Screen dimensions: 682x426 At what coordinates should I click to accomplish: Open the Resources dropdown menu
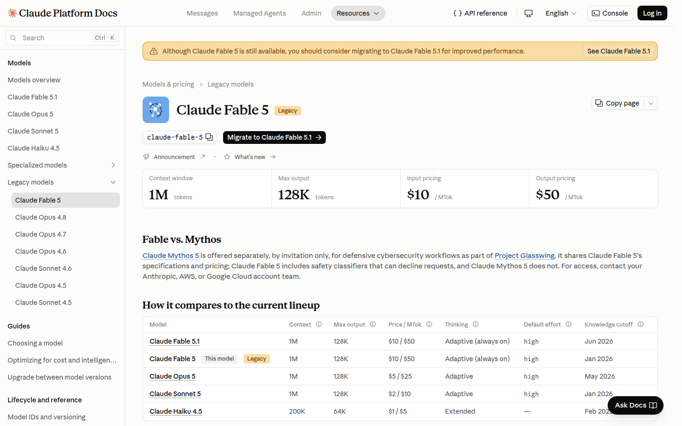(358, 13)
